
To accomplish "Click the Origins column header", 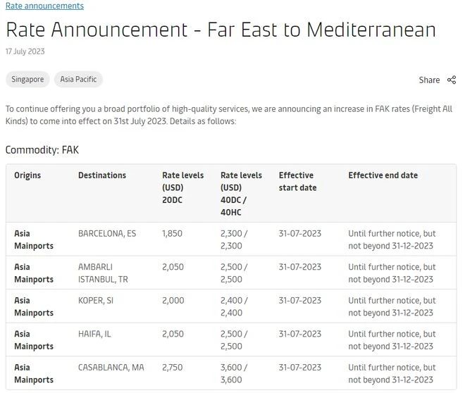I will click(x=27, y=175).
